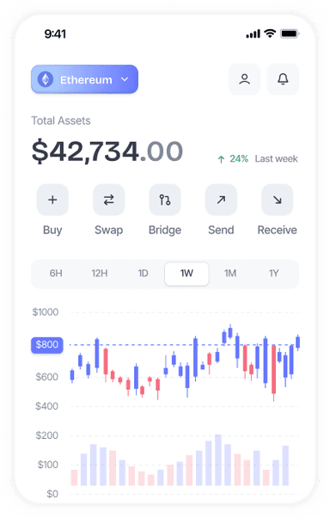Select the 6H time range
Screen dimensions: 330x518
tap(56, 274)
